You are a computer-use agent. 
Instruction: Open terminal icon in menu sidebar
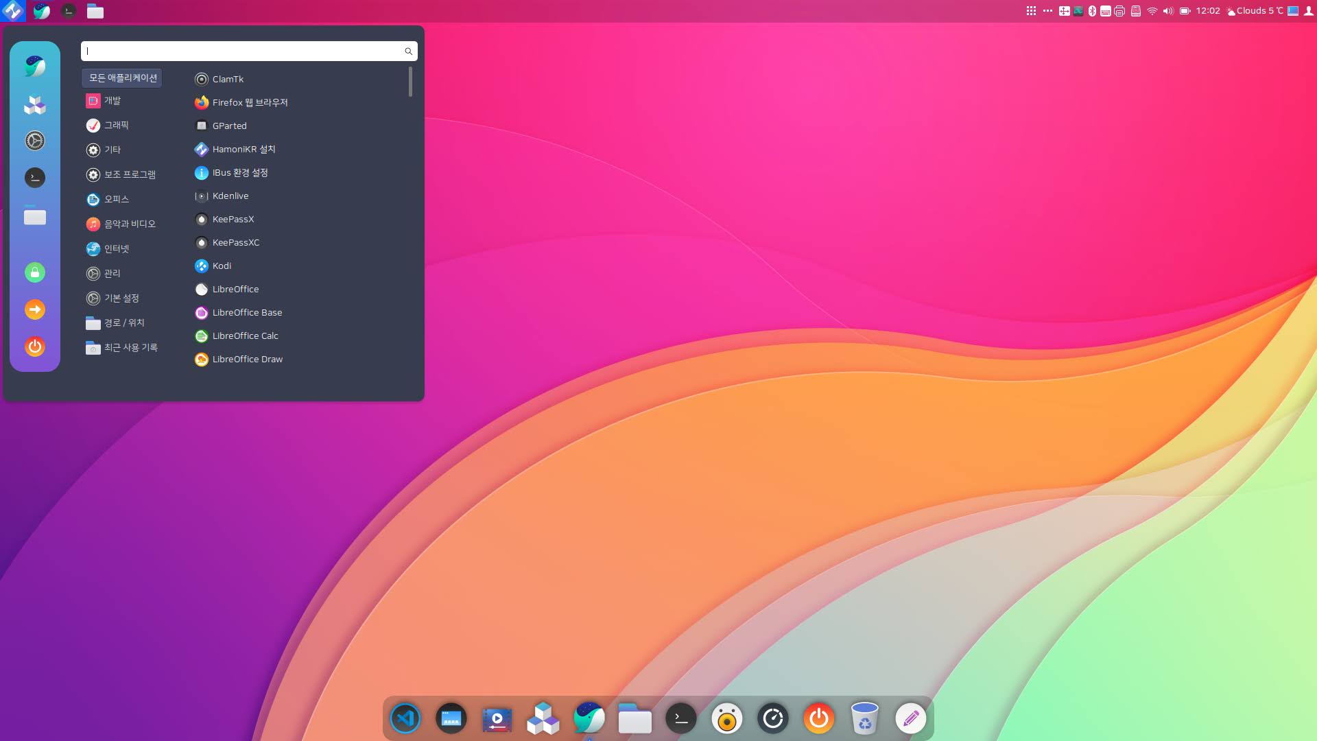(35, 178)
